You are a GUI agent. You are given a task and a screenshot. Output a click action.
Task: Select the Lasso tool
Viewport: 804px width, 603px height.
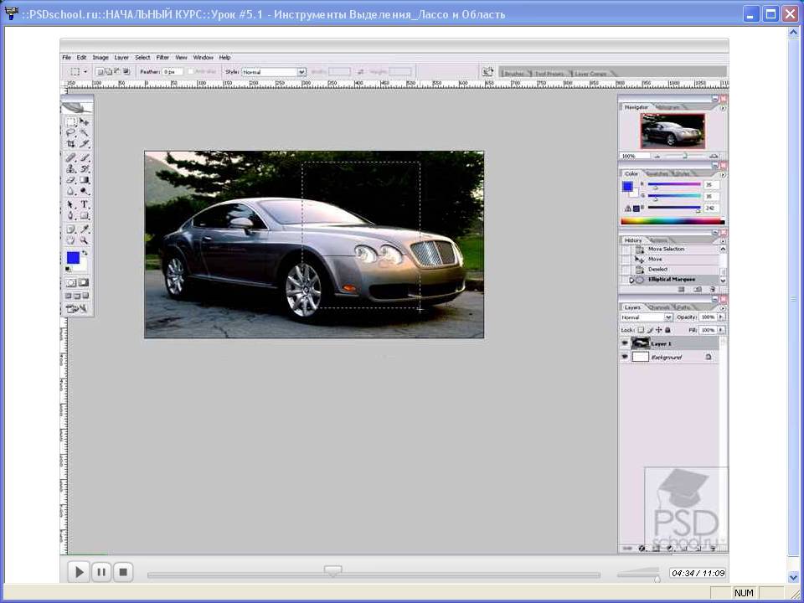(71, 133)
